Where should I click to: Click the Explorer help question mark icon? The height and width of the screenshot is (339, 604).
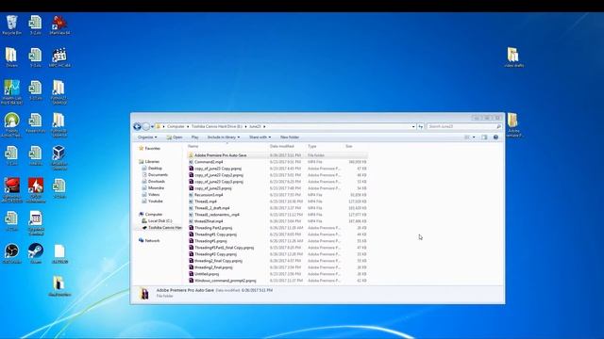[x=495, y=137]
